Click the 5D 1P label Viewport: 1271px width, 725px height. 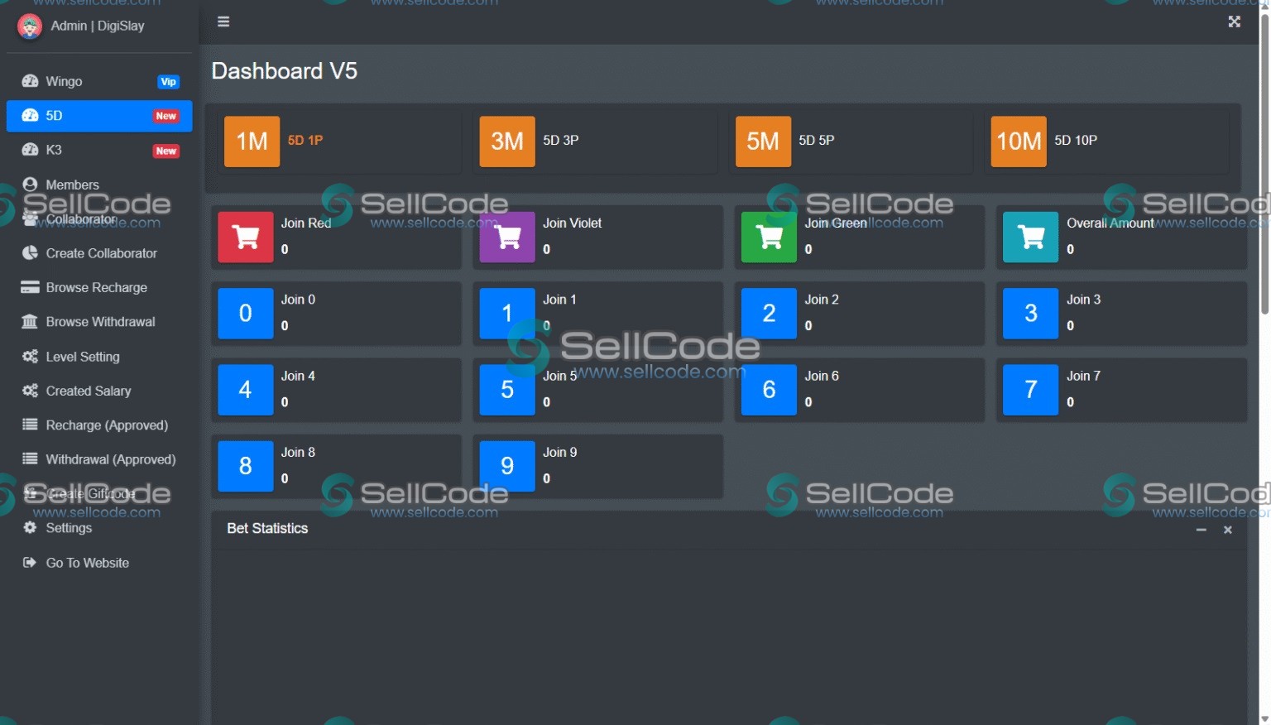305,141
